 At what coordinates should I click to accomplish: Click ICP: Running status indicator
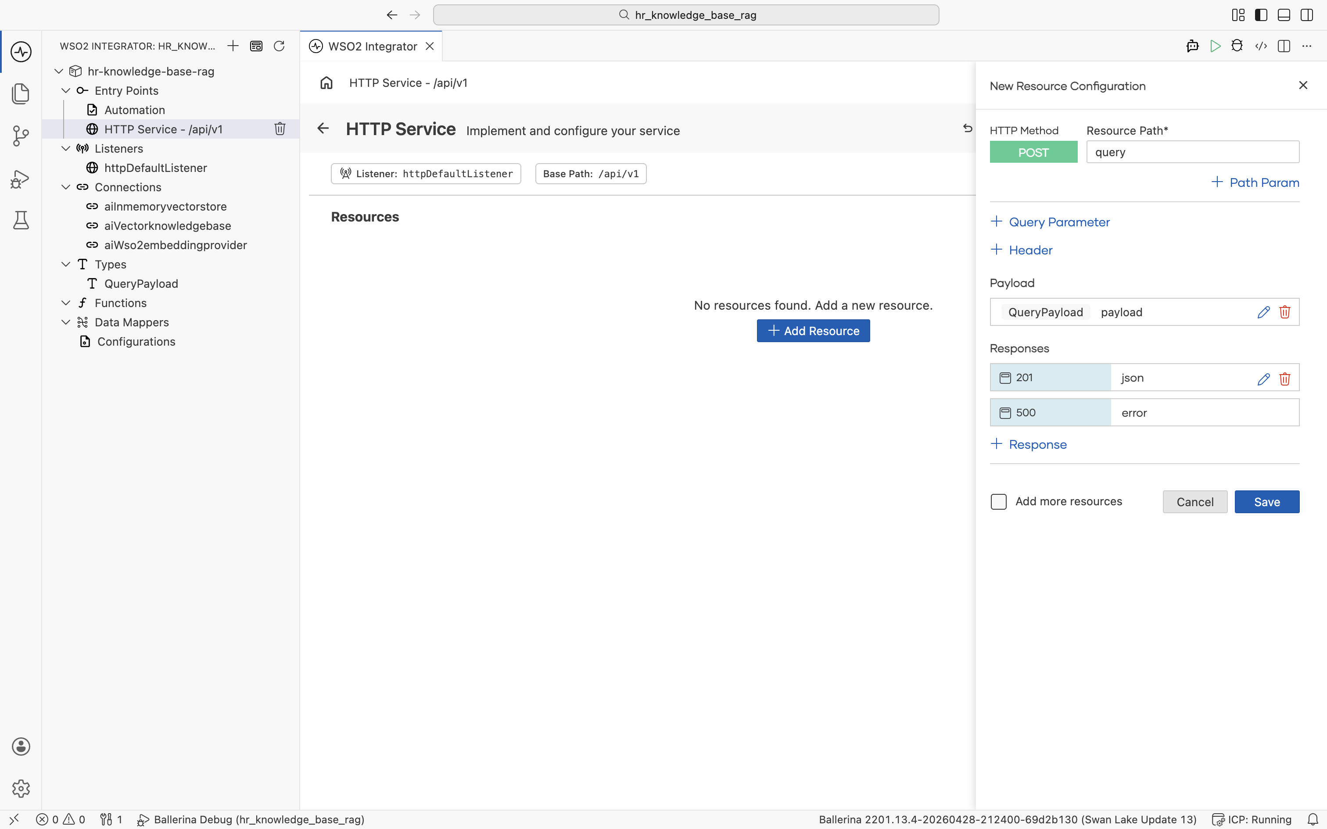coord(1252,820)
